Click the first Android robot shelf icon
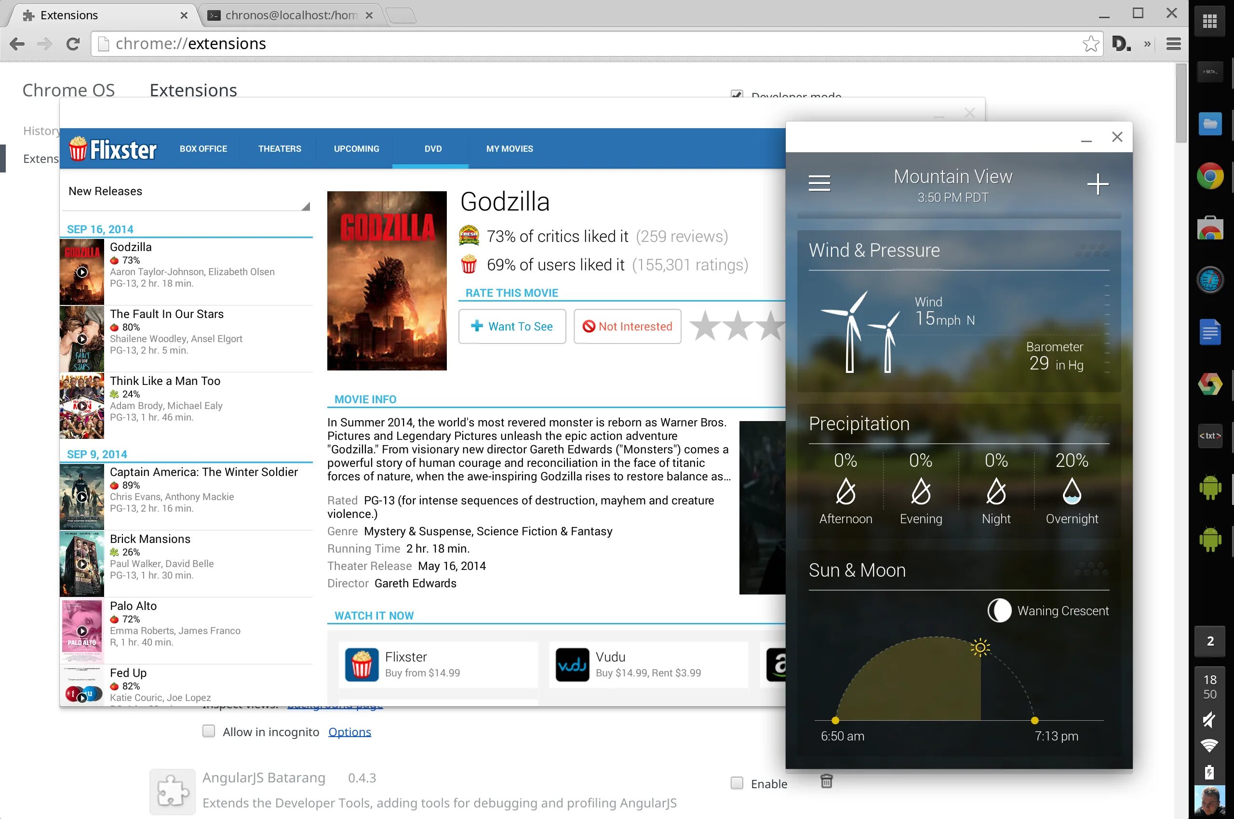The height and width of the screenshot is (819, 1234). point(1210,488)
